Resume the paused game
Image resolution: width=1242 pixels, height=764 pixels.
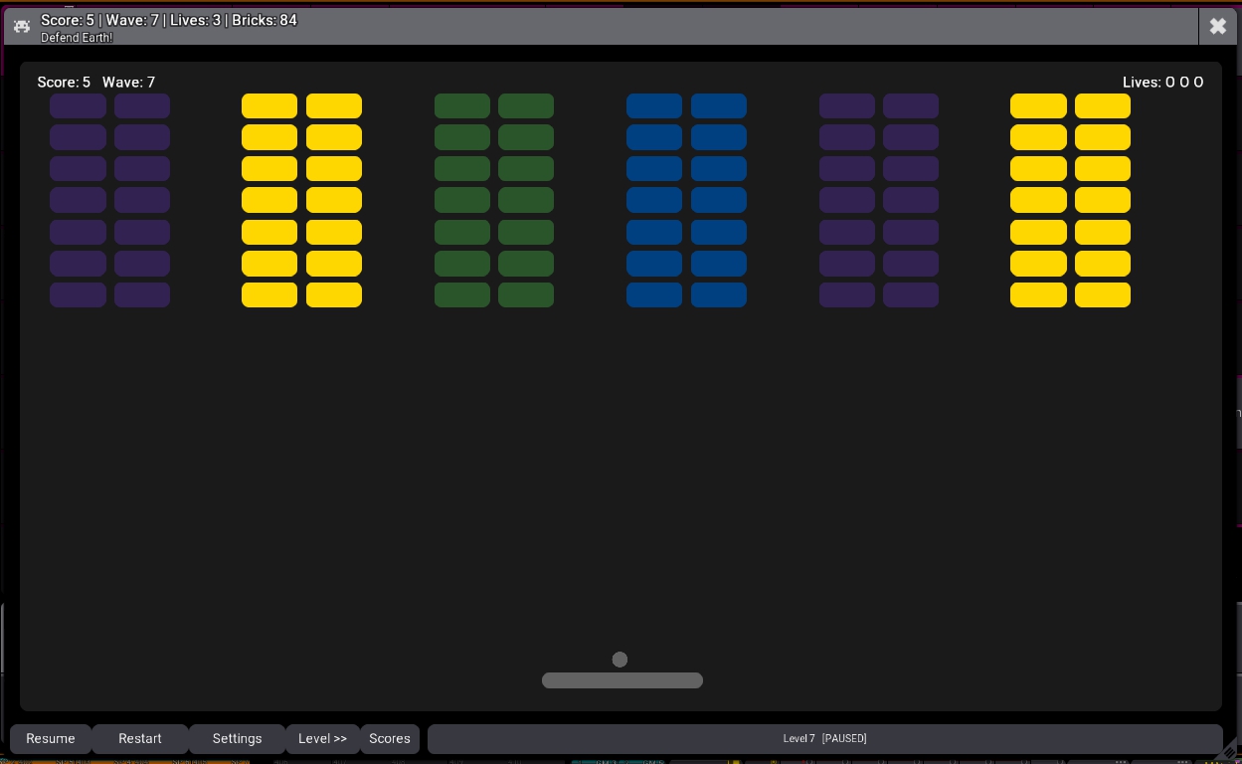coord(51,738)
